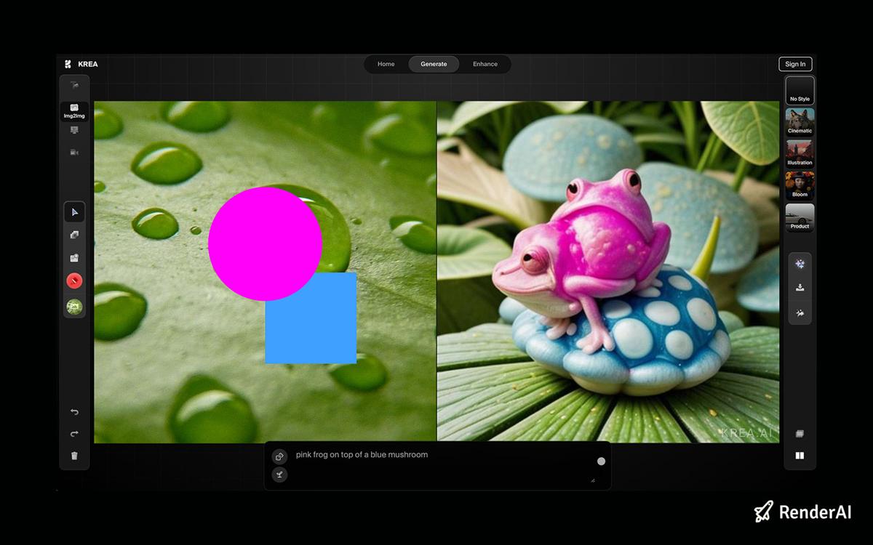873x545 pixels.
Task: Click the download result icon
Action: (800, 287)
